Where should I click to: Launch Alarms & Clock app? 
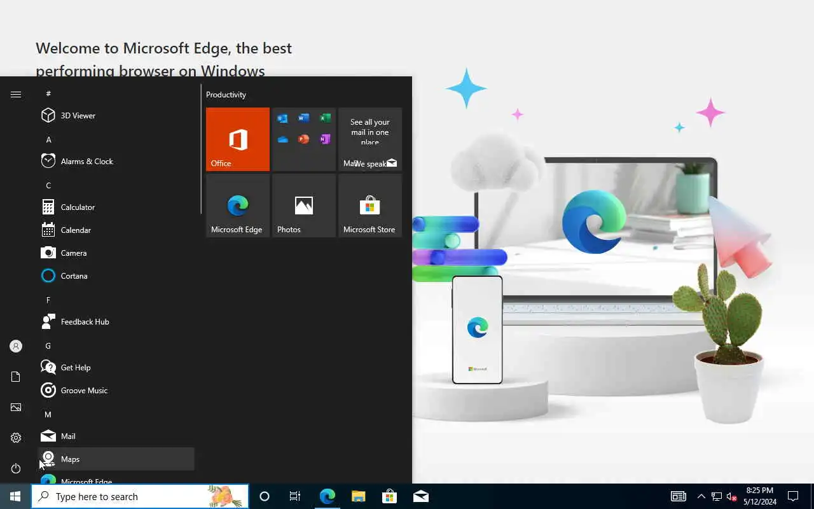pos(116,161)
